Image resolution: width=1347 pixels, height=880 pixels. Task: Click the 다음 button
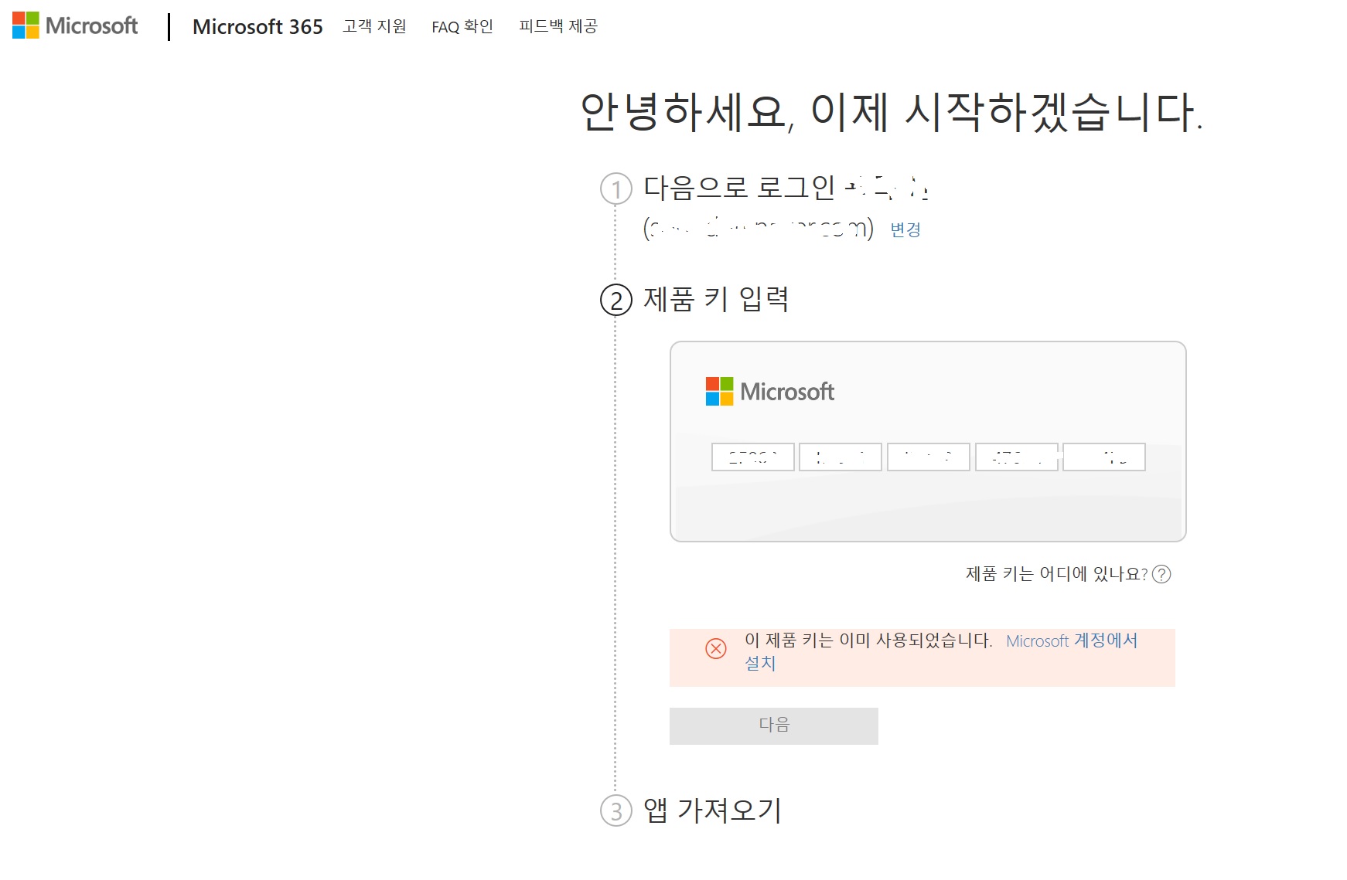pos(774,726)
